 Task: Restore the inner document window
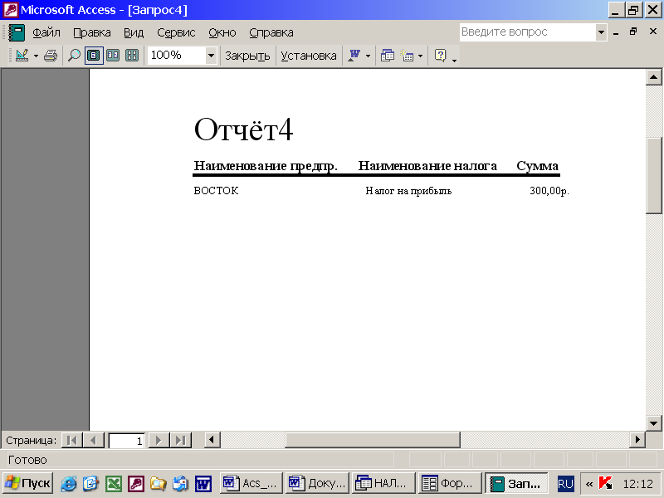click(x=633, y=32)
